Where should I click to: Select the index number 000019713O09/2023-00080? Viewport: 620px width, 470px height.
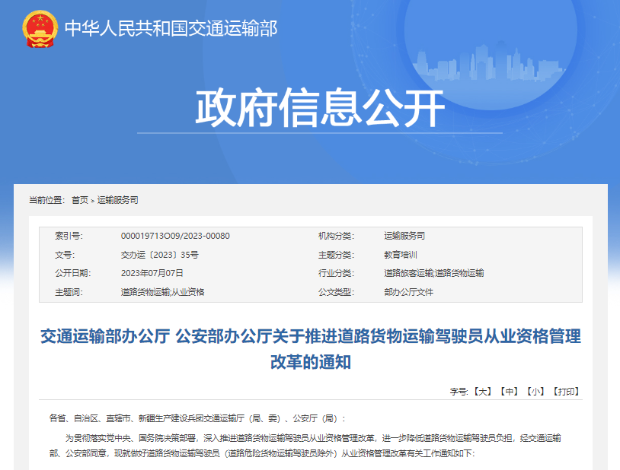175,236
